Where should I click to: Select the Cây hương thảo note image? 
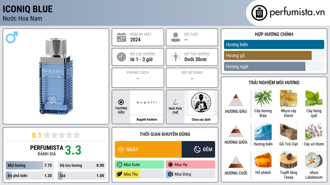coord(263,98)
